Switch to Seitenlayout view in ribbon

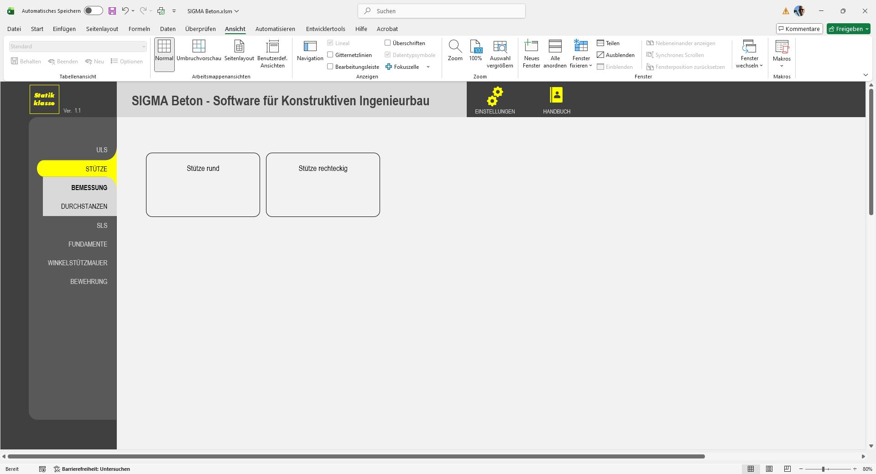coord(239,47)
